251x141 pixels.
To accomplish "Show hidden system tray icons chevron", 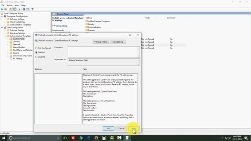I will (222, 138).
